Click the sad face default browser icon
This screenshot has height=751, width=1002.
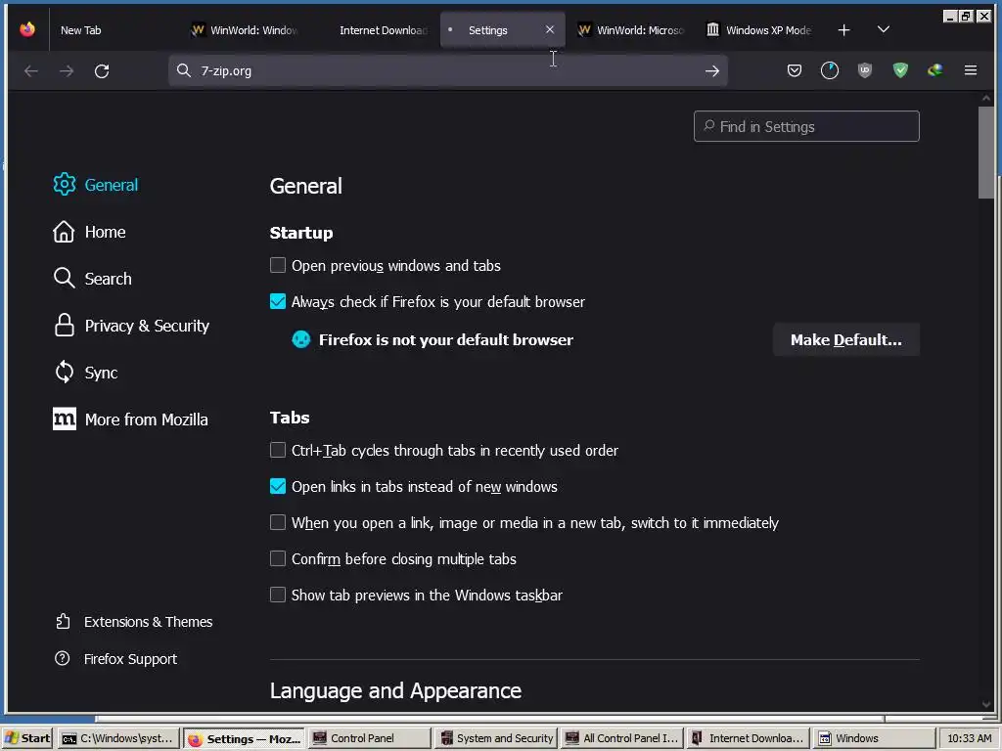click(301, 339)
